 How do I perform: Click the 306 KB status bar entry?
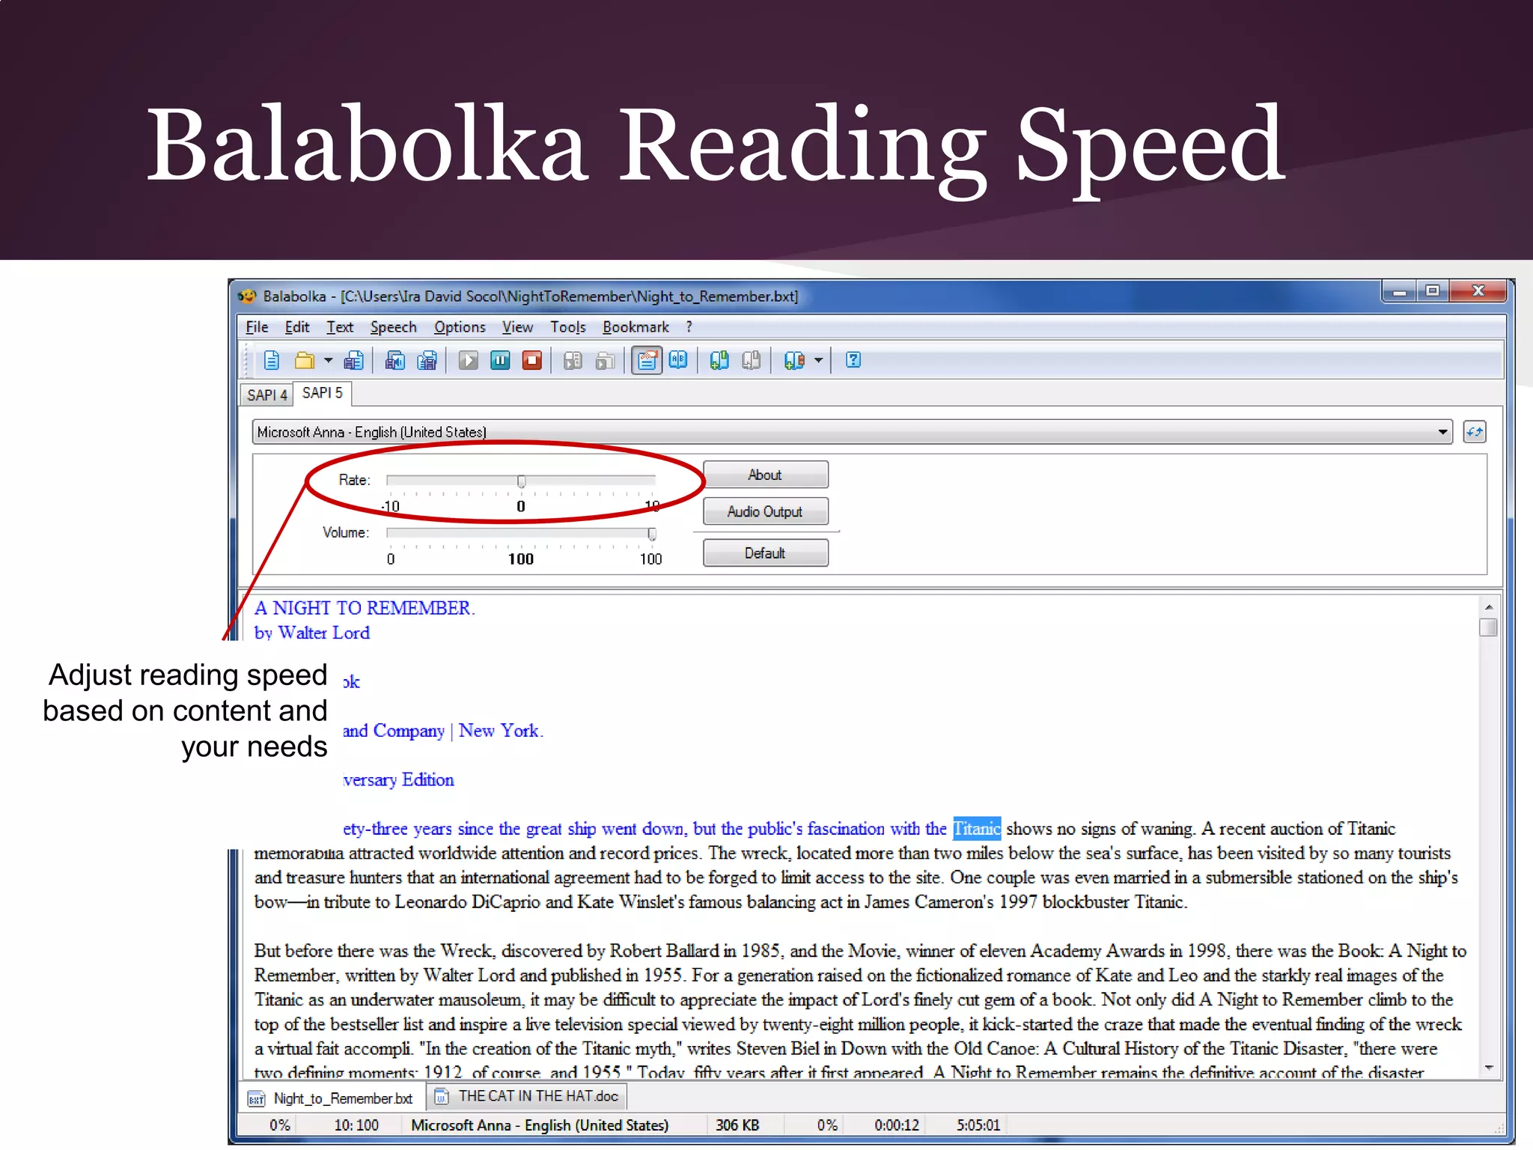pos(737,1125)
